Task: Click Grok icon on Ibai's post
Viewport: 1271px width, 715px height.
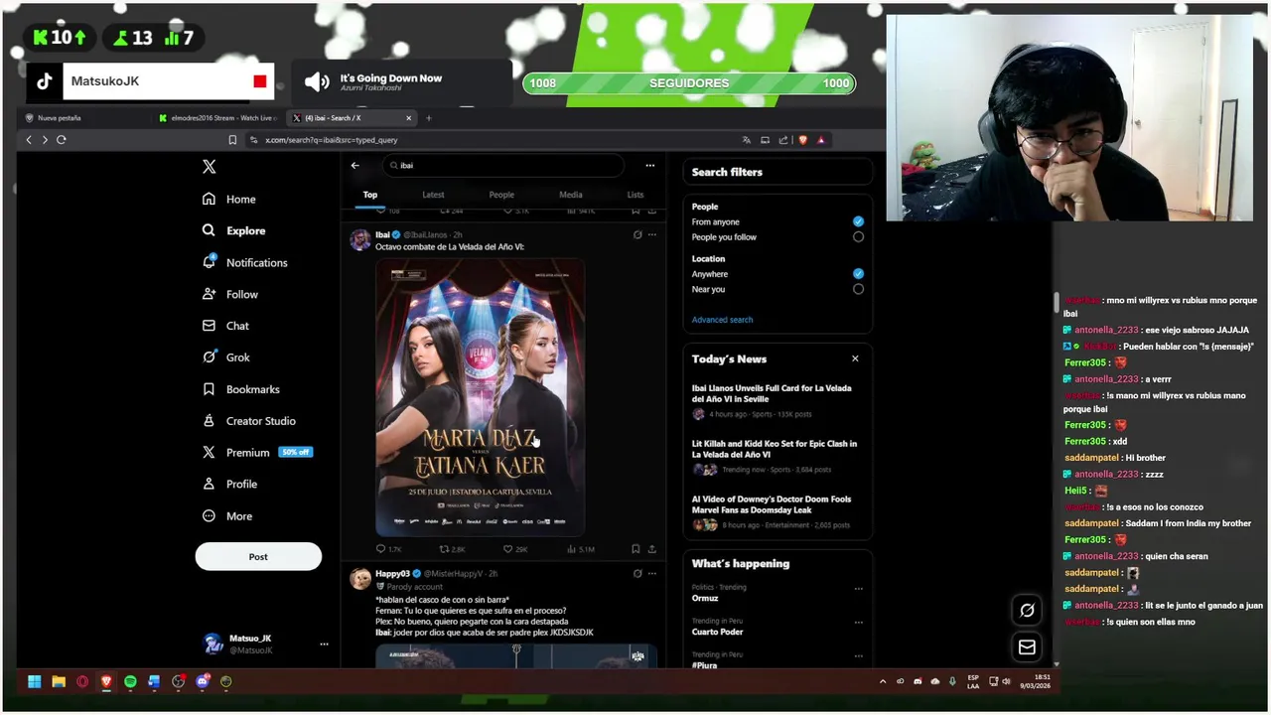Action: tap(637, 235)
